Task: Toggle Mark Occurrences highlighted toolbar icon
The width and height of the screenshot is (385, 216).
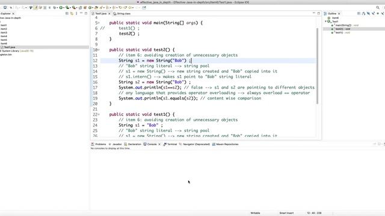Action: coord(35,8)
